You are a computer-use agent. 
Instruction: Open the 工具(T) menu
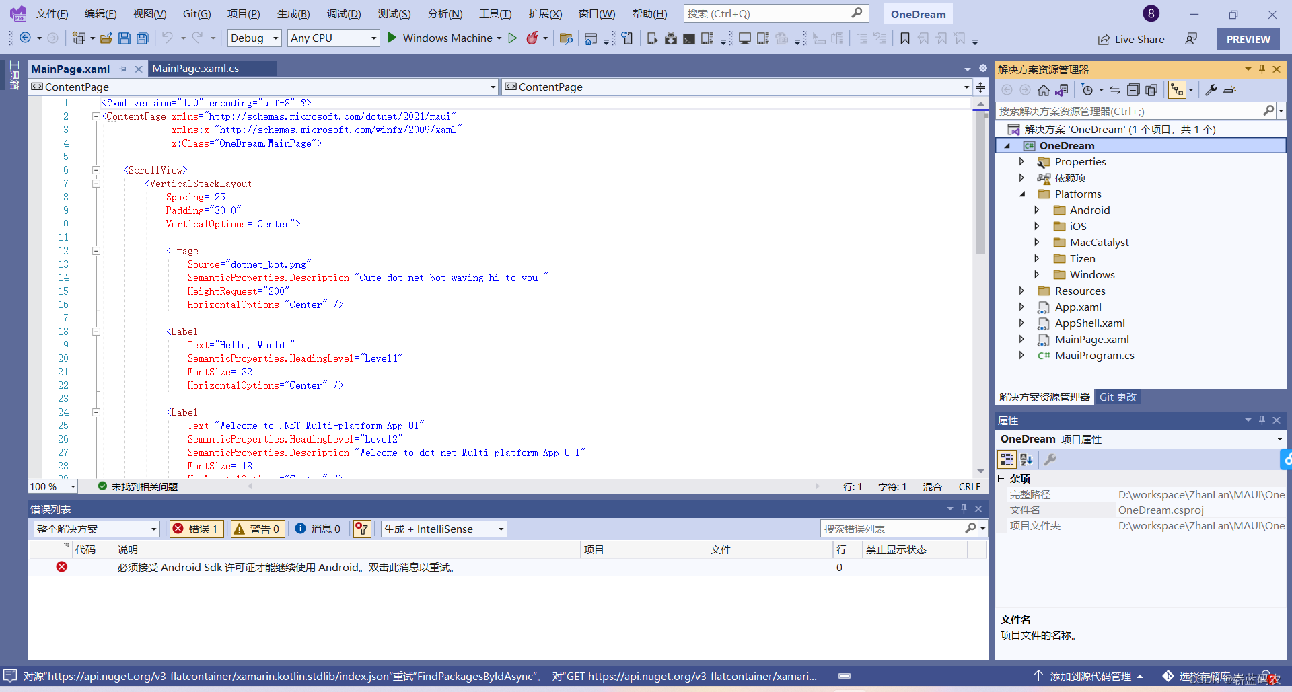[x=495, y=14]
